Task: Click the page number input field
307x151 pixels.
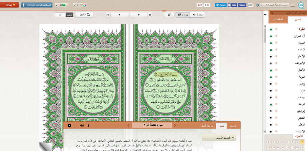Action: pyautogui.click(x=59, y=15)
